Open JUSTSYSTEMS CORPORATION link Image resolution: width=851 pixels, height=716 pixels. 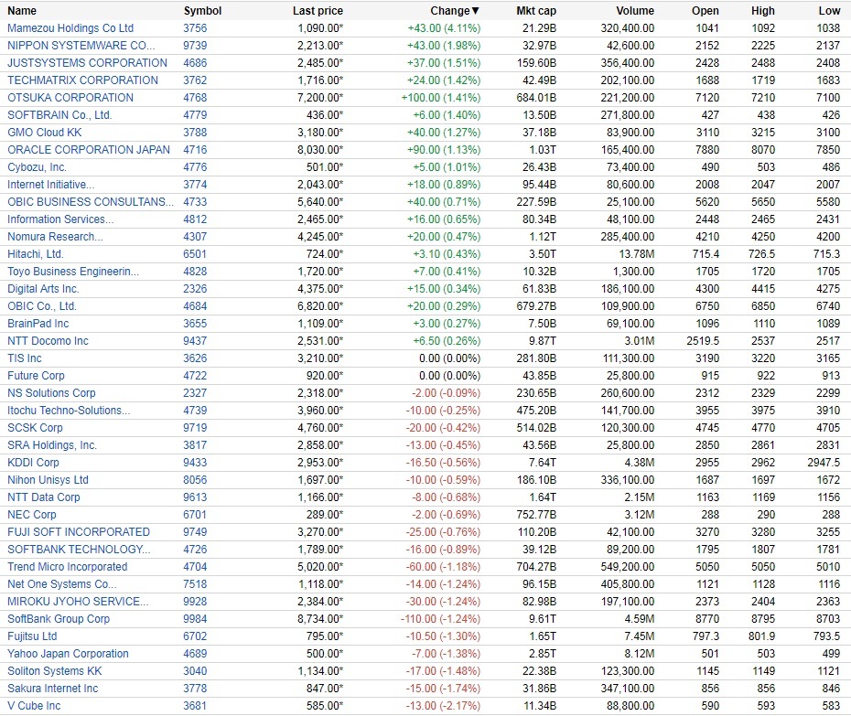[87, 63]
